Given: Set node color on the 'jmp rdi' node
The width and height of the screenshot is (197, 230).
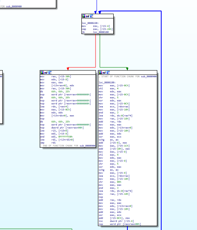Looking at the screenshot, I should pos(42,72).
